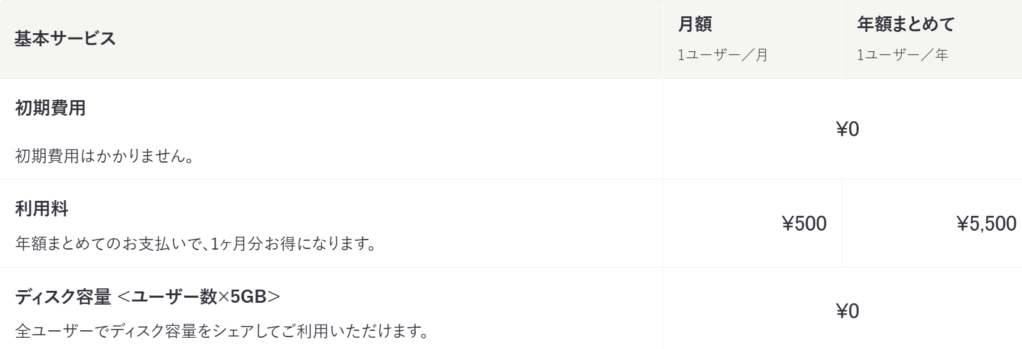Image resolution: width=1022 pixels, height=349 pixels.
Task: Click 全ユーザーで at the disk description start
Action: [59, 330]
